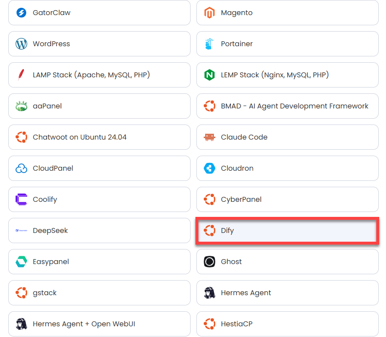Choose Hermes Agent + Open WebUI
This screenshot has width=386, height=337.
pyautogui.click(x=100, y=324)
